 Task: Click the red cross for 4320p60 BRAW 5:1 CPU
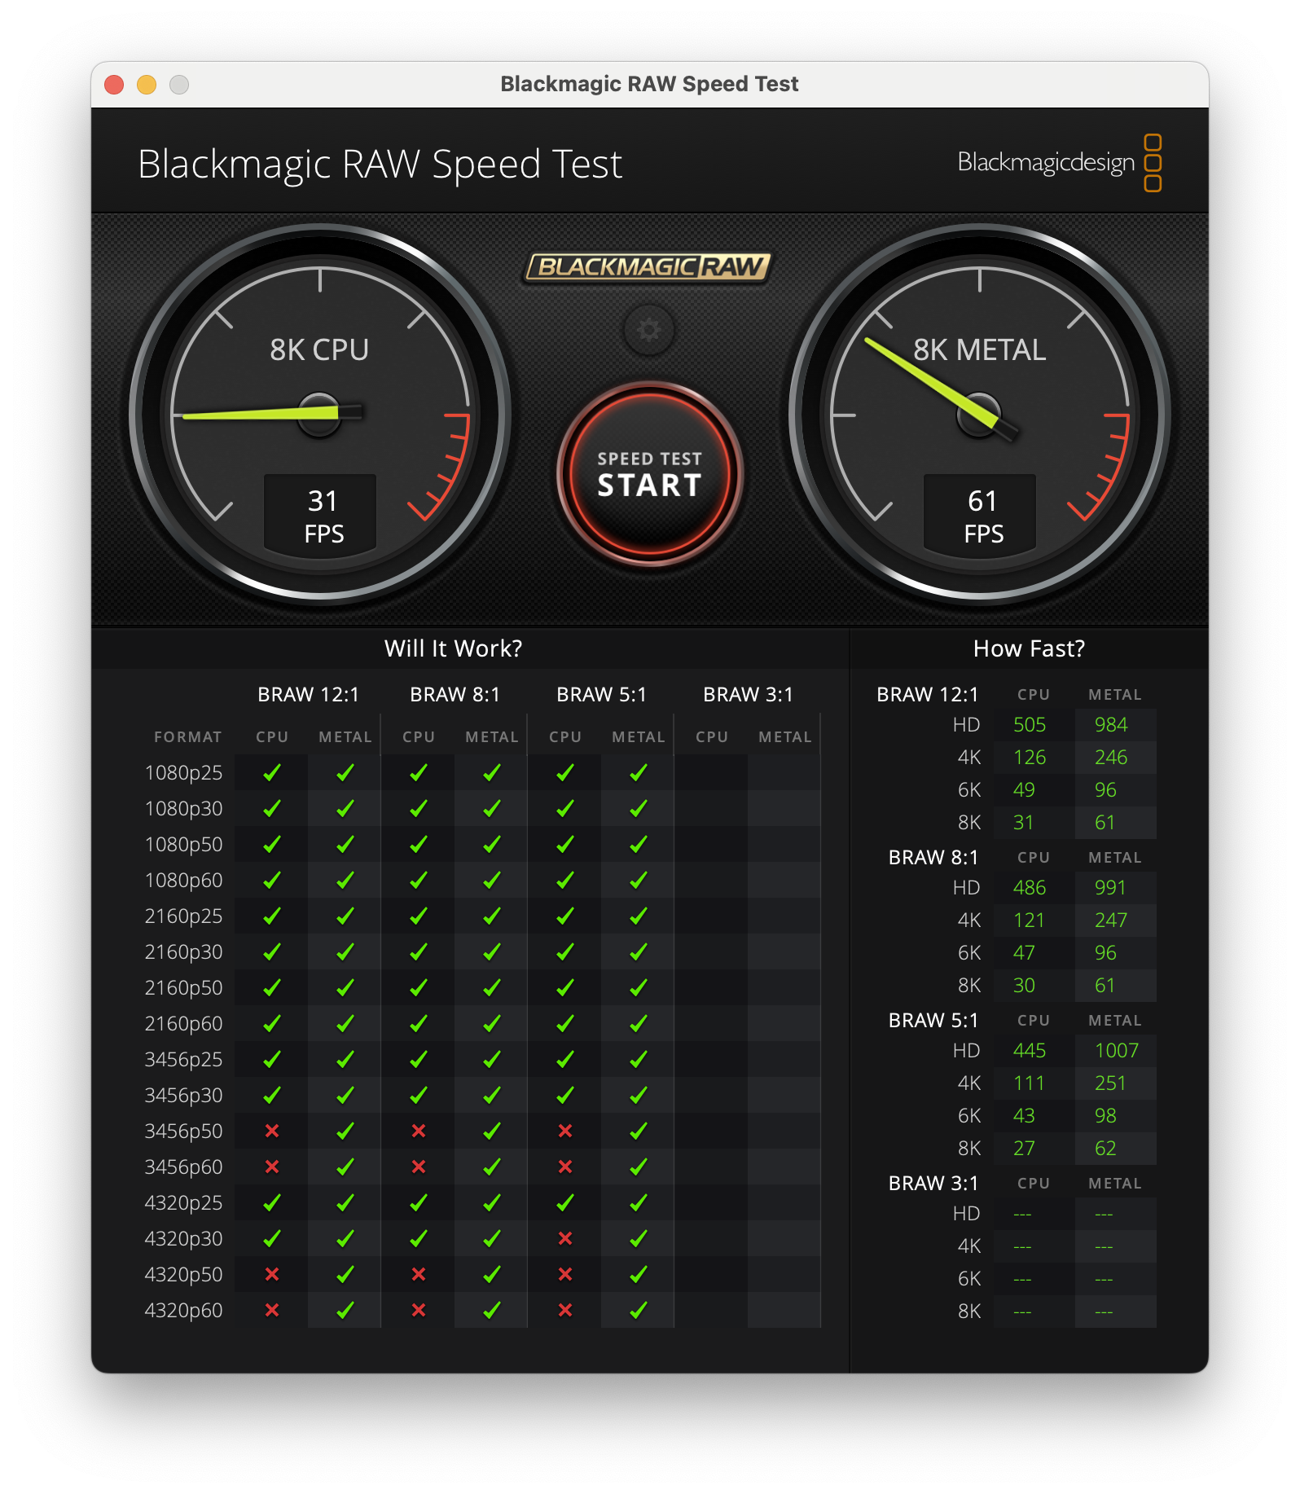click(x=565, y=1310)
